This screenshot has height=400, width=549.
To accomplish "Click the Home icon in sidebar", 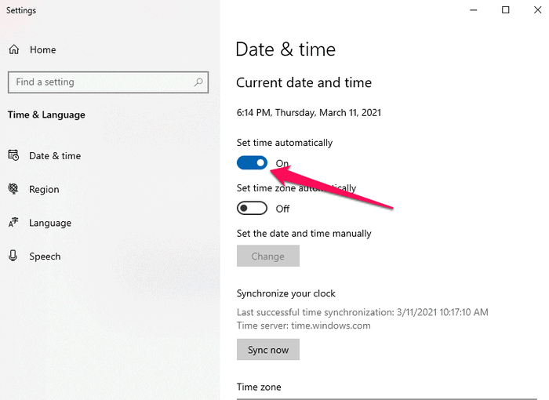I will click(14, 49).
